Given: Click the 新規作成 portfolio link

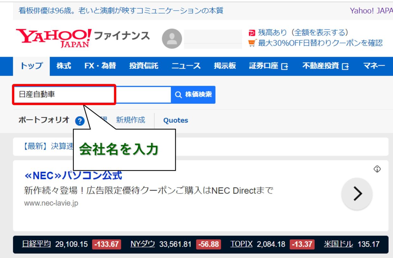Looking at the screenshot, I should coord(131,120).
